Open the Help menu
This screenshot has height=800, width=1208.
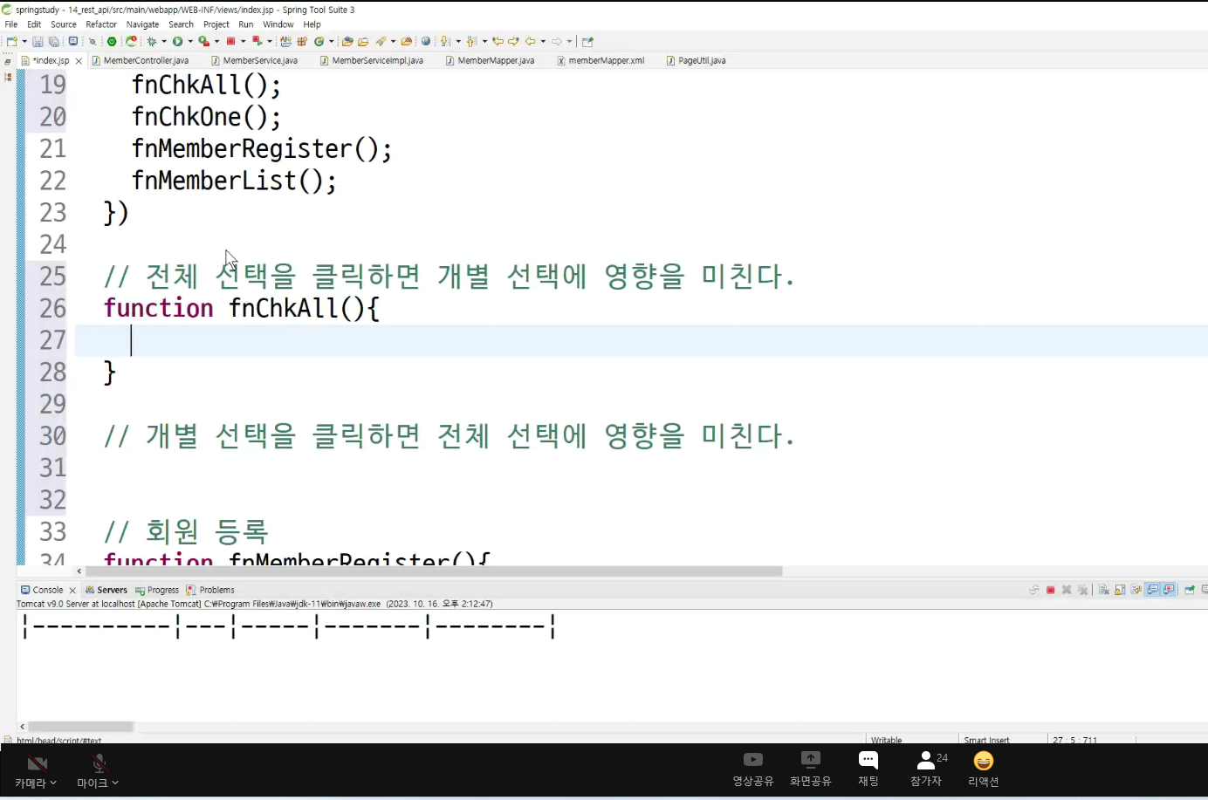312,24
